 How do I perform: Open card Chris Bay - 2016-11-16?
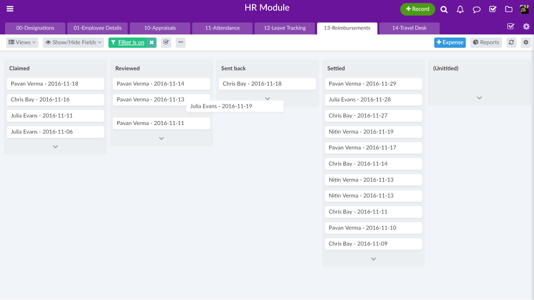pyautogui.click(x=56, y=99)
